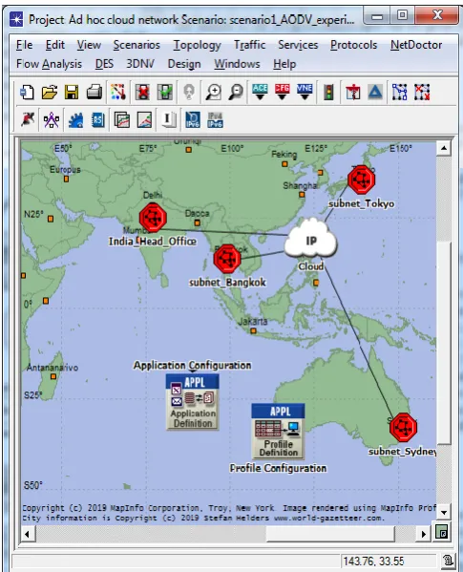
Task: Open the DES menu
Action: [104, 64]
